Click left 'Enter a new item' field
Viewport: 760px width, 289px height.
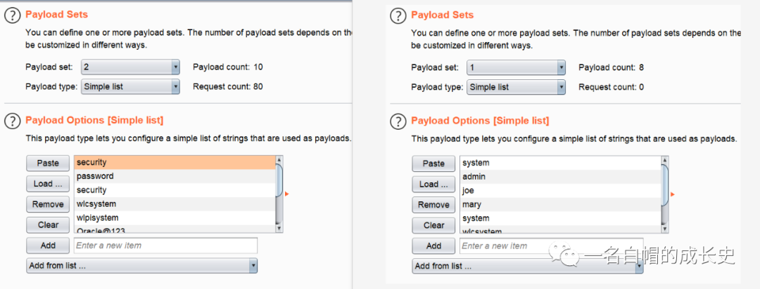[165, 246]
